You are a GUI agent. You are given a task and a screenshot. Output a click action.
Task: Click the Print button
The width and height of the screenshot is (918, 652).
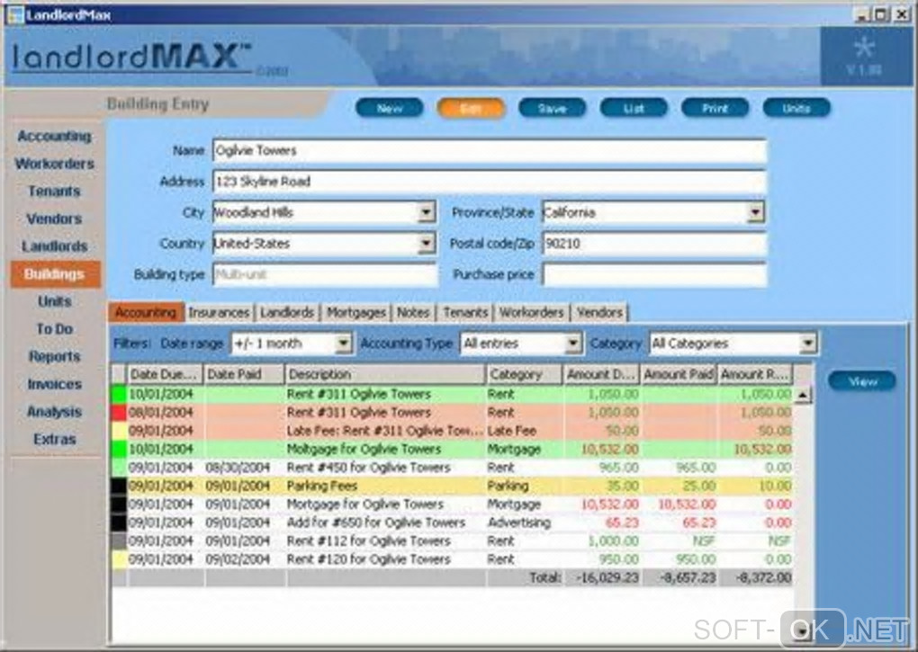coord(715,108)
